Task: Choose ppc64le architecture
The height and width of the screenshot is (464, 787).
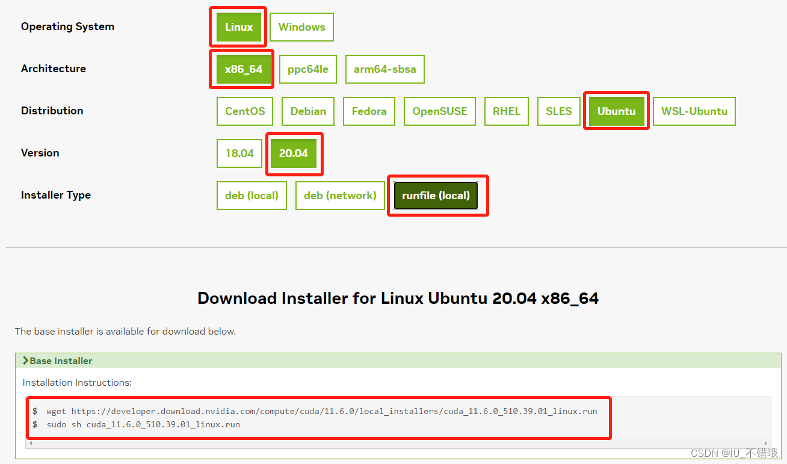Action: click(x=308, y=69)
